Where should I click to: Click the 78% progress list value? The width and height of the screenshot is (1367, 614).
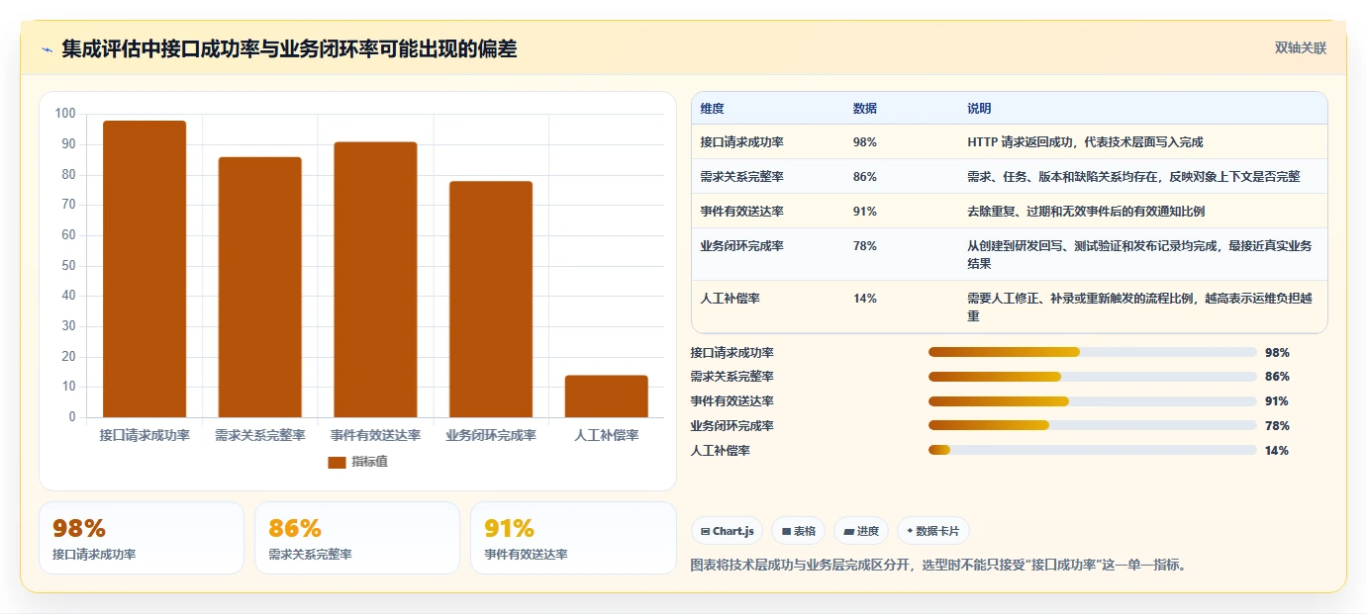coord(1277,426)
